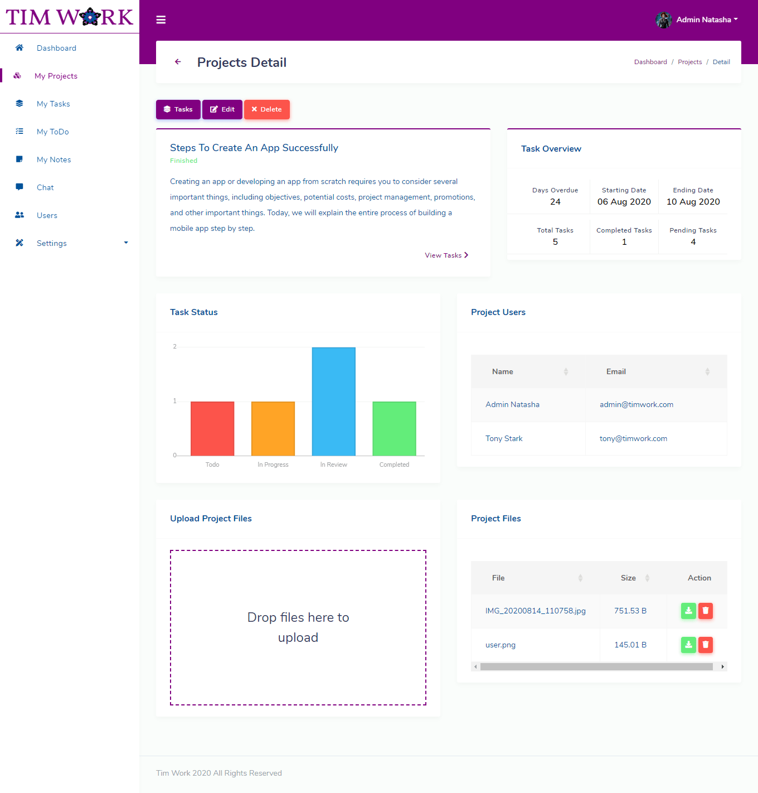This screenshot has width=758, height=793.
Task: Open My Notes from the sidebar
Action: coord(54,159)
